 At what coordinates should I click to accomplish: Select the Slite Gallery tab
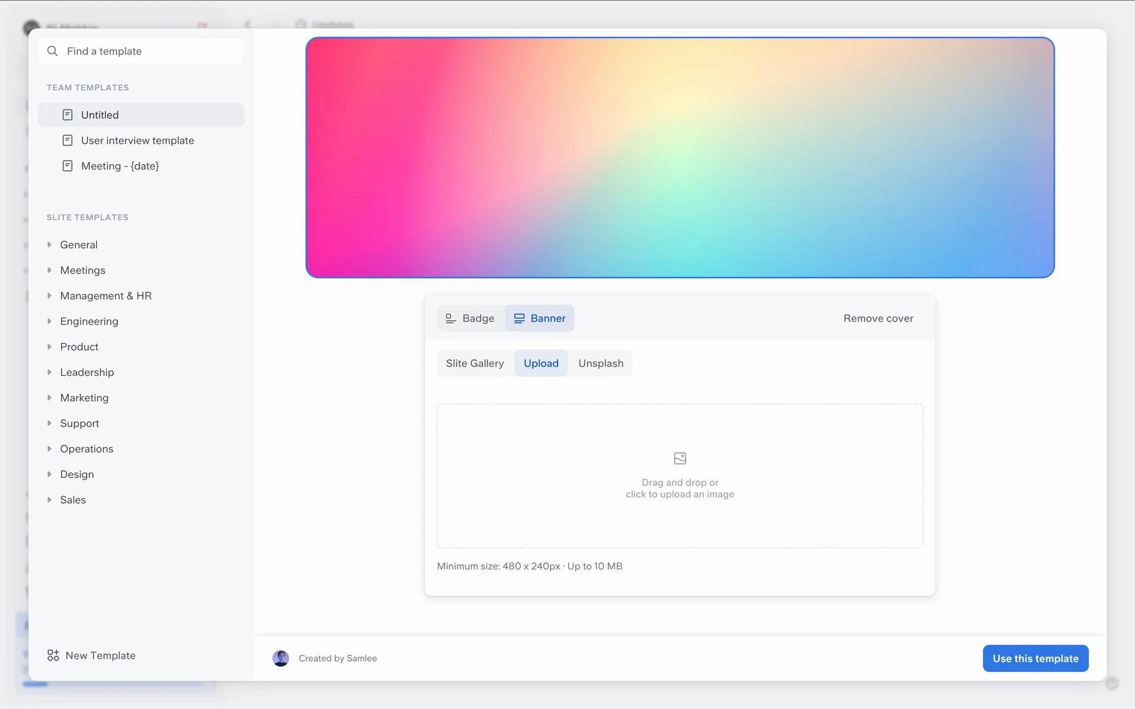[475, 363]
